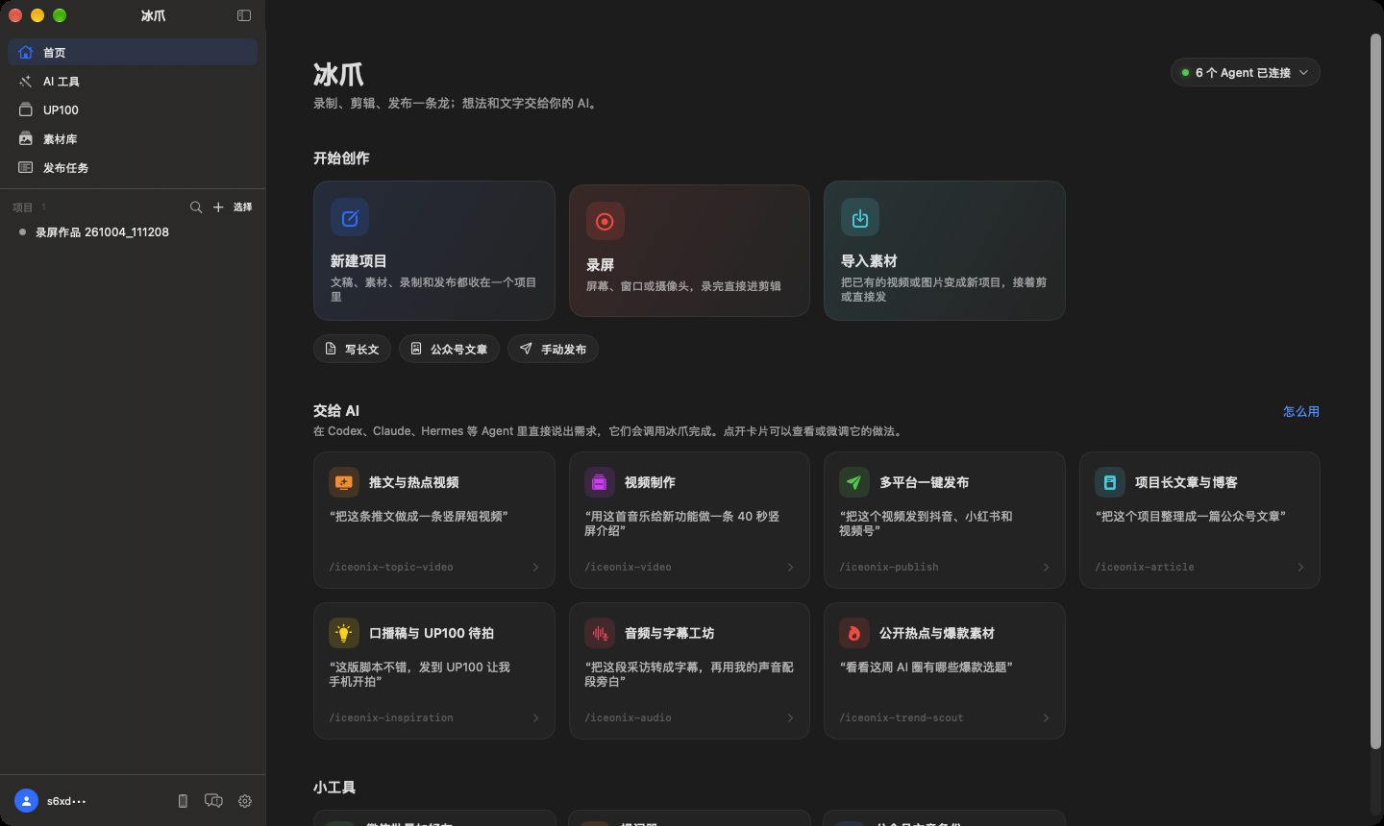Click the 音频与字幕工坊 waveform icon
Viewport: 1384px width, 826px height.
pos(600,633)
